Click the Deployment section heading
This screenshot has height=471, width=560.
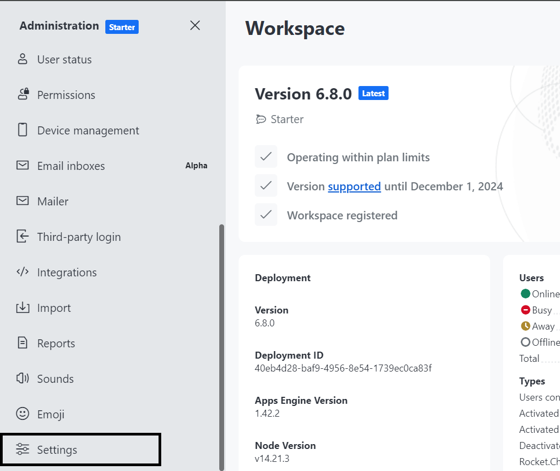click(x=283, y=277)
